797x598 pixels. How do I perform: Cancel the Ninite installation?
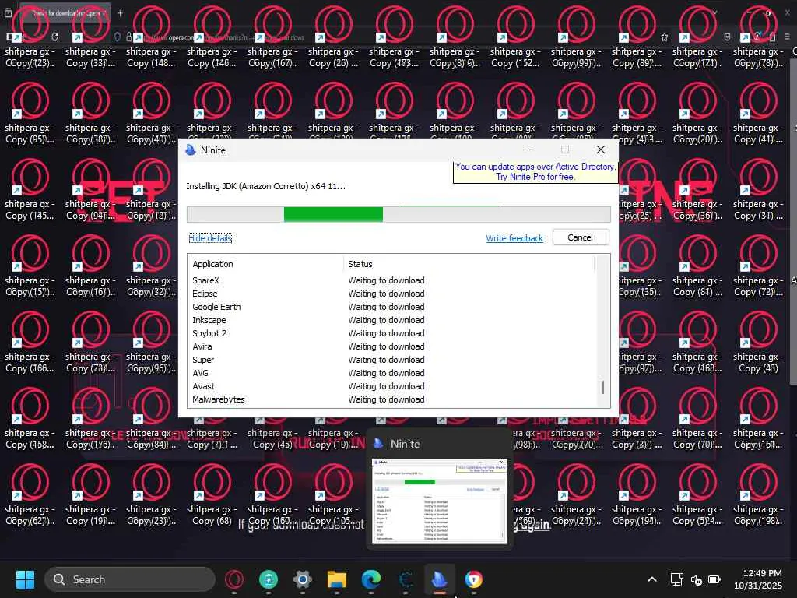tap(580, 237)
